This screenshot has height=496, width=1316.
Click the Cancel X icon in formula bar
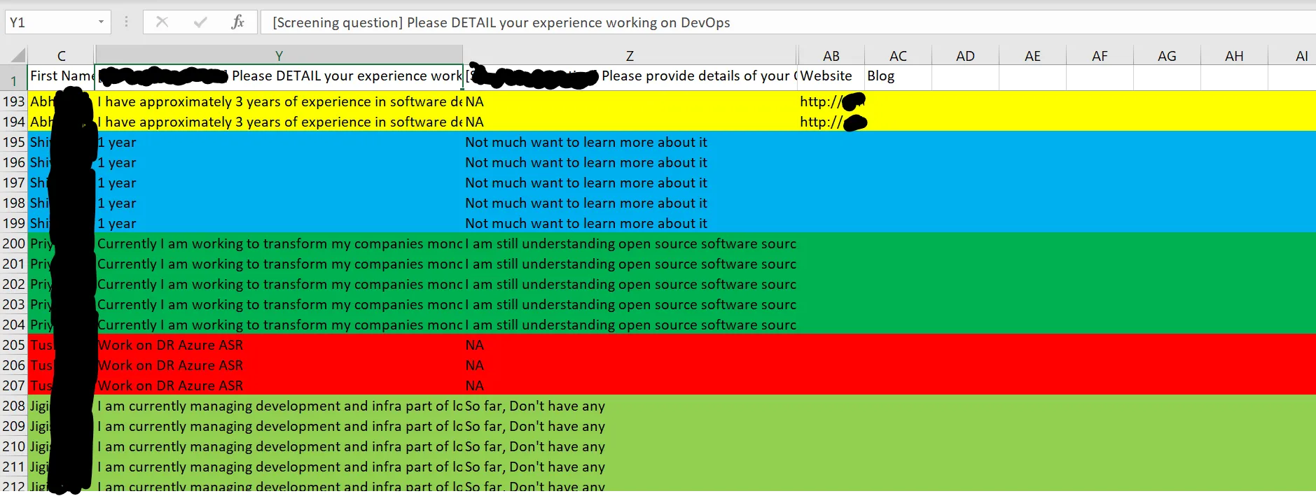pyautogui.click(x=162, y=22)
